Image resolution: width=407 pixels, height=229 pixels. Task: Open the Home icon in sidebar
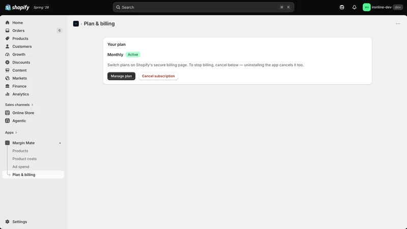(7, 22)
